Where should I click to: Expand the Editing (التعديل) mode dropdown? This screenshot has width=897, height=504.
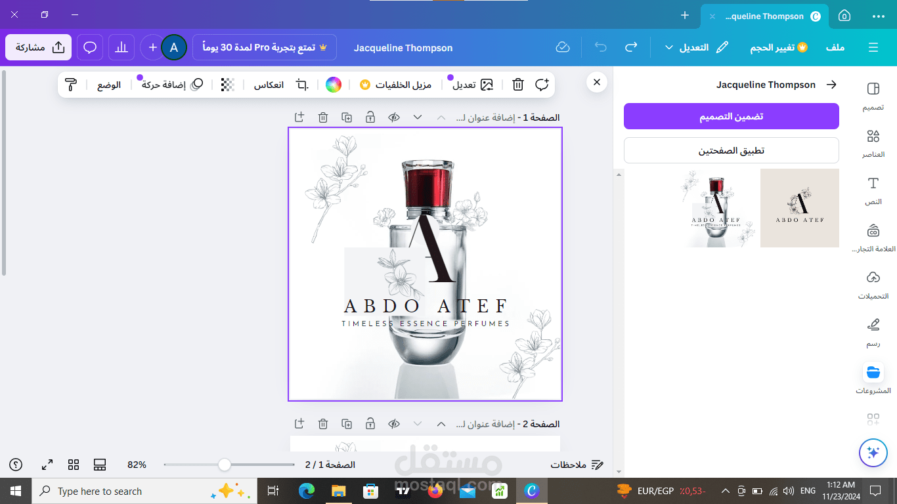pos(696,47)
